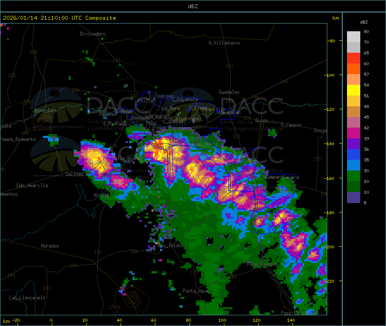
Task: Click the brown 45–48 dBZ legend swatch
Action: (x=353, y=112)
